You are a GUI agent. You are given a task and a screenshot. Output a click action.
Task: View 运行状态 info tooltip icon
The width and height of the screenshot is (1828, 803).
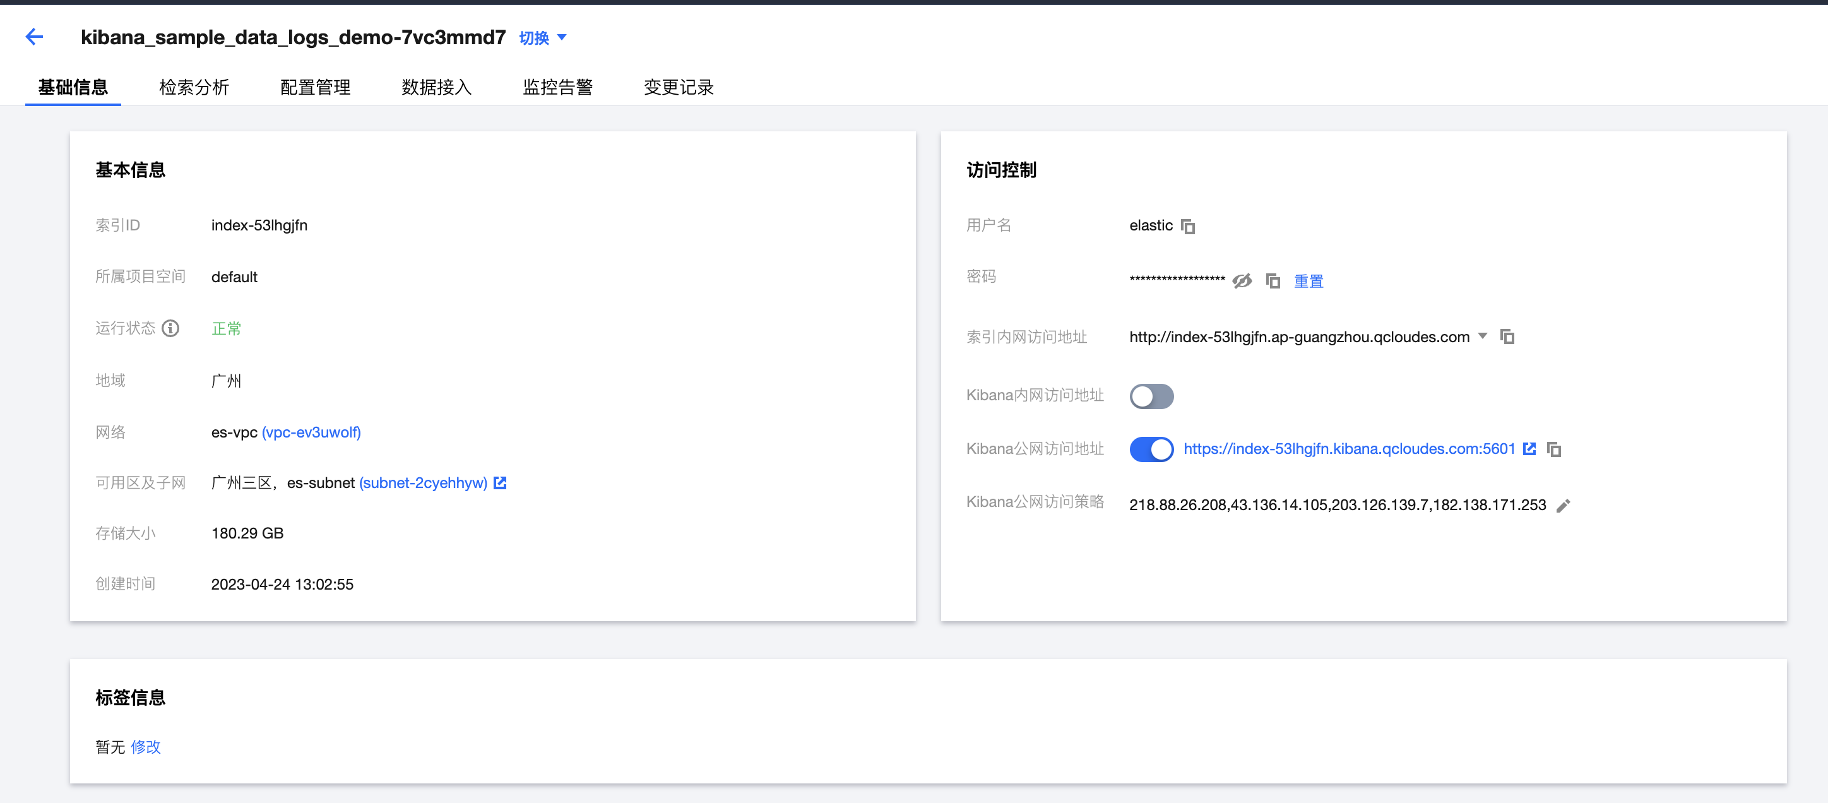pos(170,328)
